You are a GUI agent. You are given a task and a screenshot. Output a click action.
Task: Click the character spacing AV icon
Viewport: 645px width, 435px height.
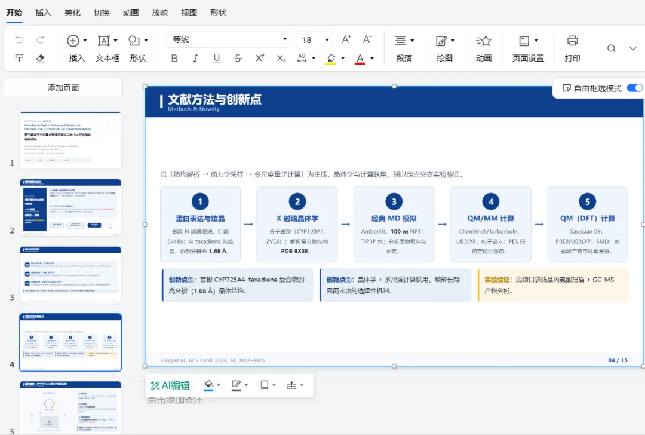pos(302,58)
